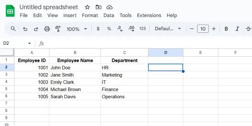Toggle bold formatting

[x=226, y=29]
